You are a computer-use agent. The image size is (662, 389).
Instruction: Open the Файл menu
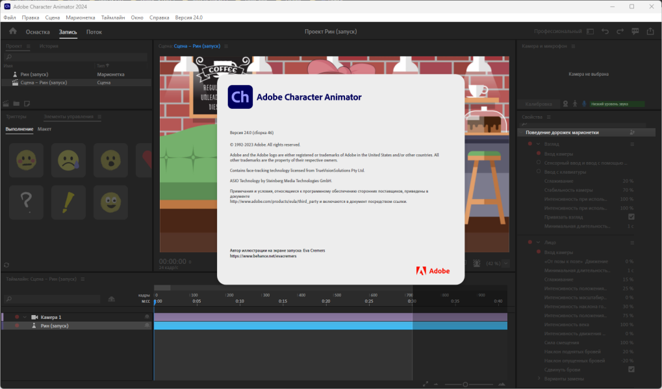pyautogui.click(x=10, y=18)
